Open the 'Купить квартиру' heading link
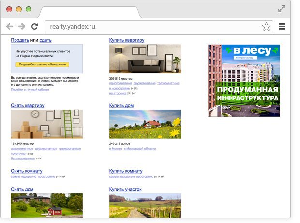 (x=127, y=40)
